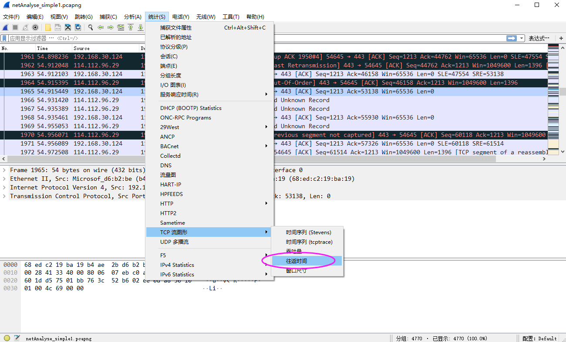Expand the Transmission Control Protocol row
Image resolution: width=566 pixels, height=342 pixels.
4,196
